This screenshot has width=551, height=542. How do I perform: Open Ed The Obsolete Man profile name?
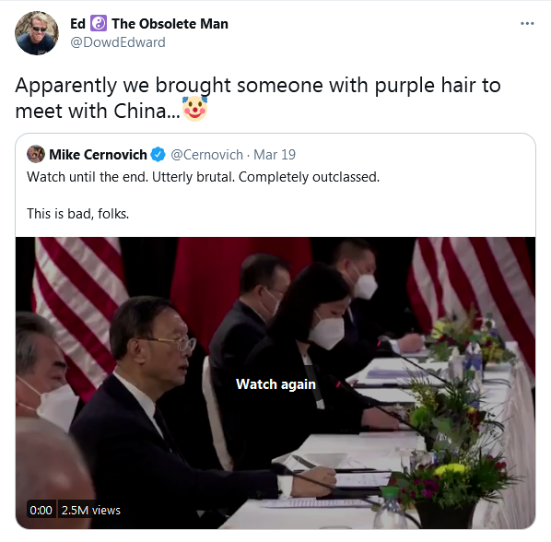click(149, 24)
